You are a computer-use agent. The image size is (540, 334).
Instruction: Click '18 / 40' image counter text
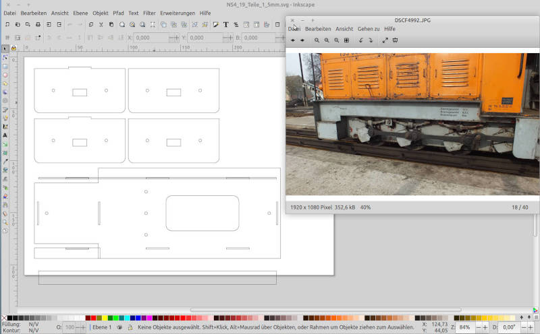pyautogui.click(x=520, y=207)
